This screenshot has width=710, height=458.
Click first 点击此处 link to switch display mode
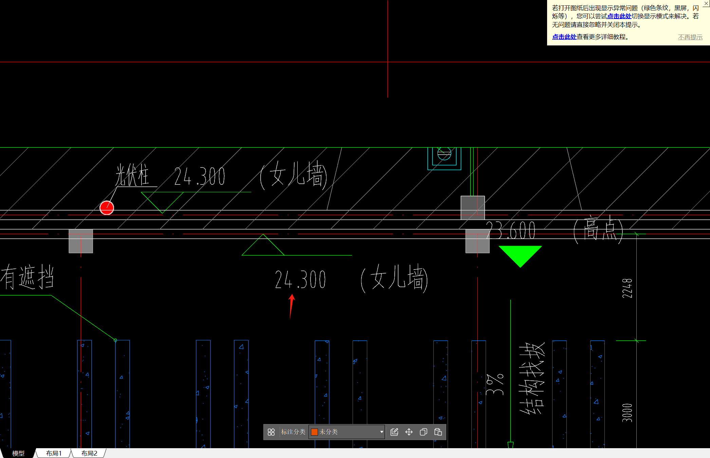pyautogui.click(x=619, y=16)
